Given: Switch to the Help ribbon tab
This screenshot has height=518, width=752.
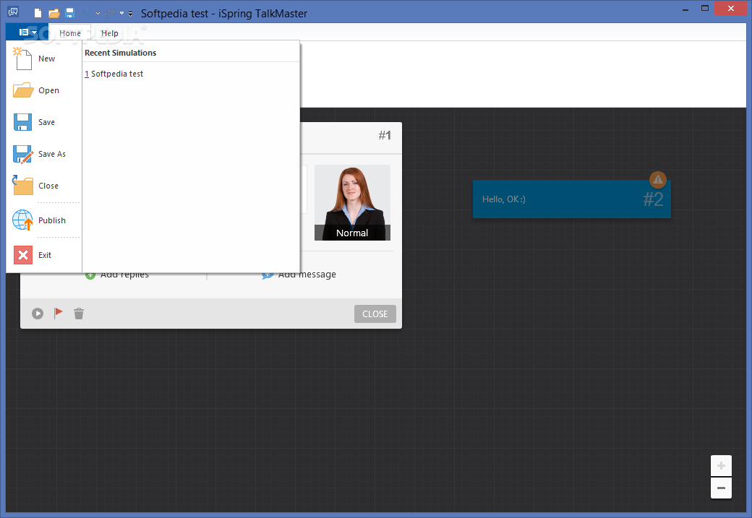Looking at the screenshot, I should pos(109,33).
